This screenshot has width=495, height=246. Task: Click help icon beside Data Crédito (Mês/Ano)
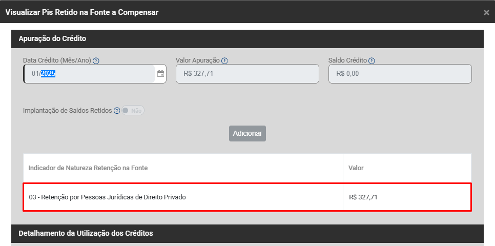click(x=96, y=60)
